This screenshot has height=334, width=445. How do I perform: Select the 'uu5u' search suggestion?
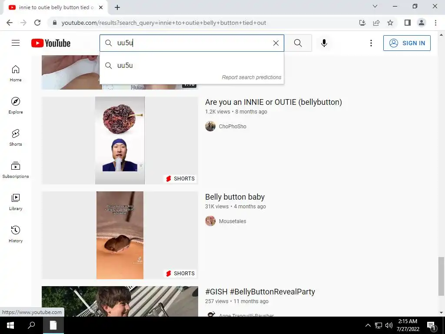coord(192,66)
